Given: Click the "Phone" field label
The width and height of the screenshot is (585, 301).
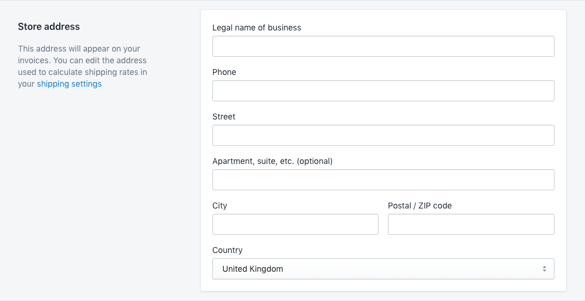Looking at the screenshot, I should pos(224,72).
